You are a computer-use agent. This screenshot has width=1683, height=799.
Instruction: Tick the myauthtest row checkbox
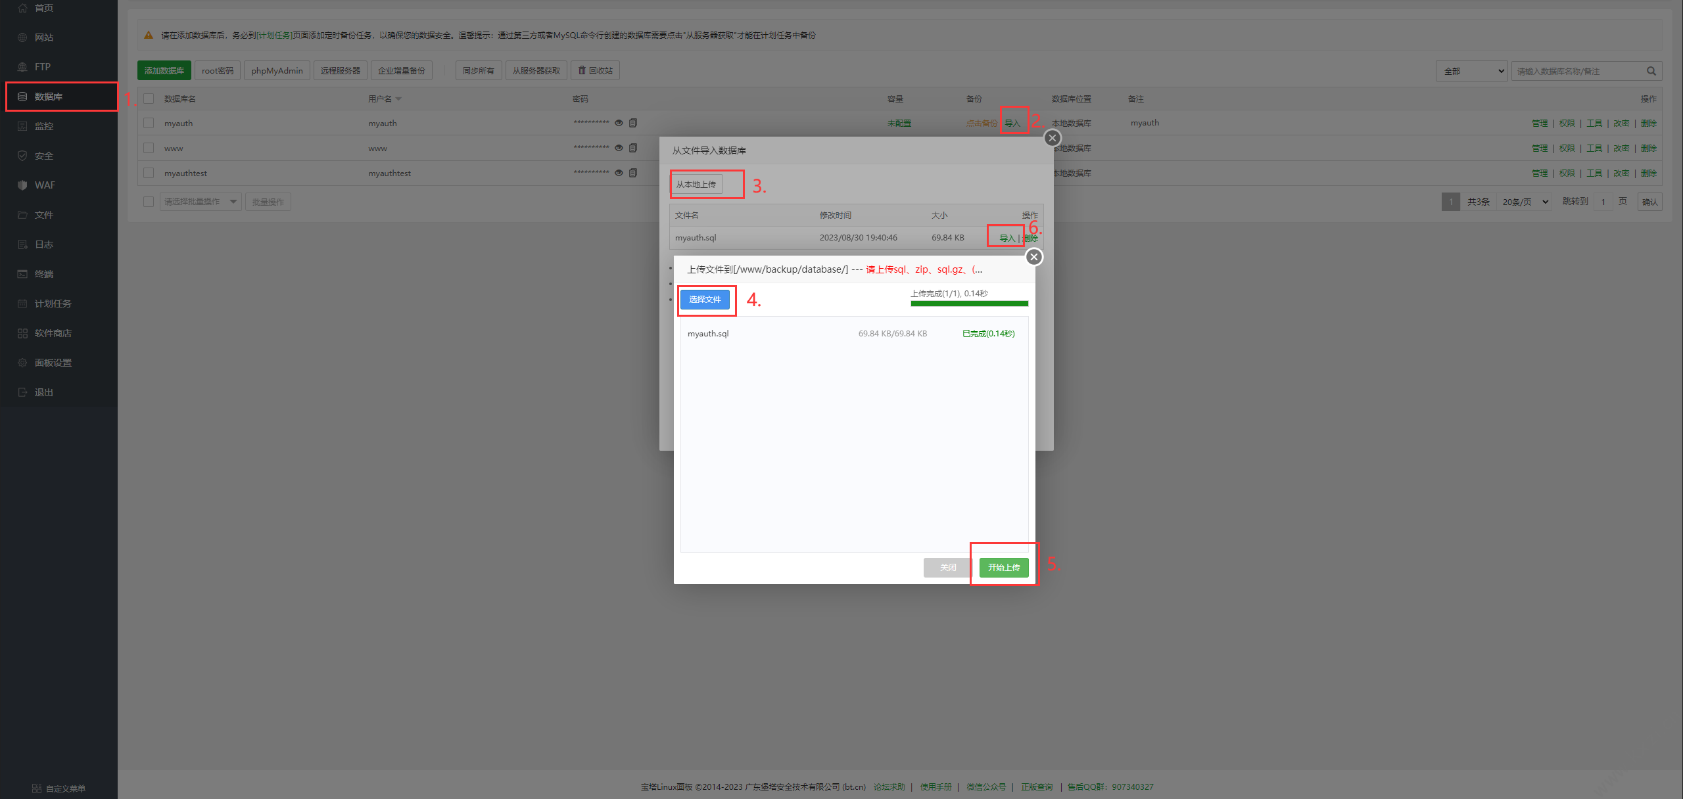point(149,173)
